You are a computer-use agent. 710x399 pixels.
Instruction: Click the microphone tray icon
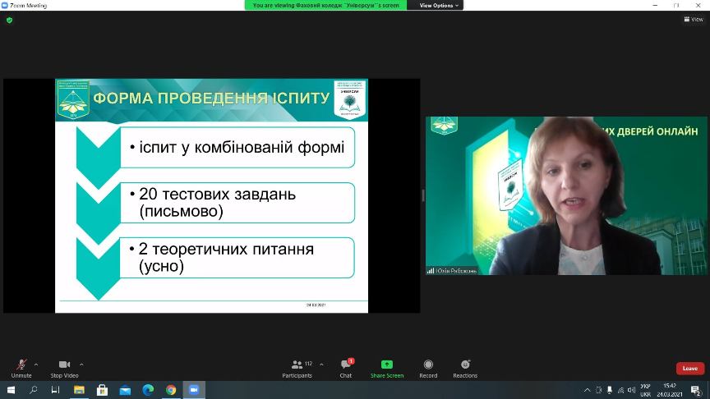tap(610, 390)
